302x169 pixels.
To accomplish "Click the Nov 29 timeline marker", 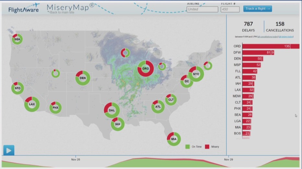I will [228, 159].
